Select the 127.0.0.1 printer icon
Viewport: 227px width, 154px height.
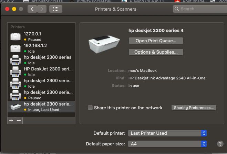tap(16, 36)
